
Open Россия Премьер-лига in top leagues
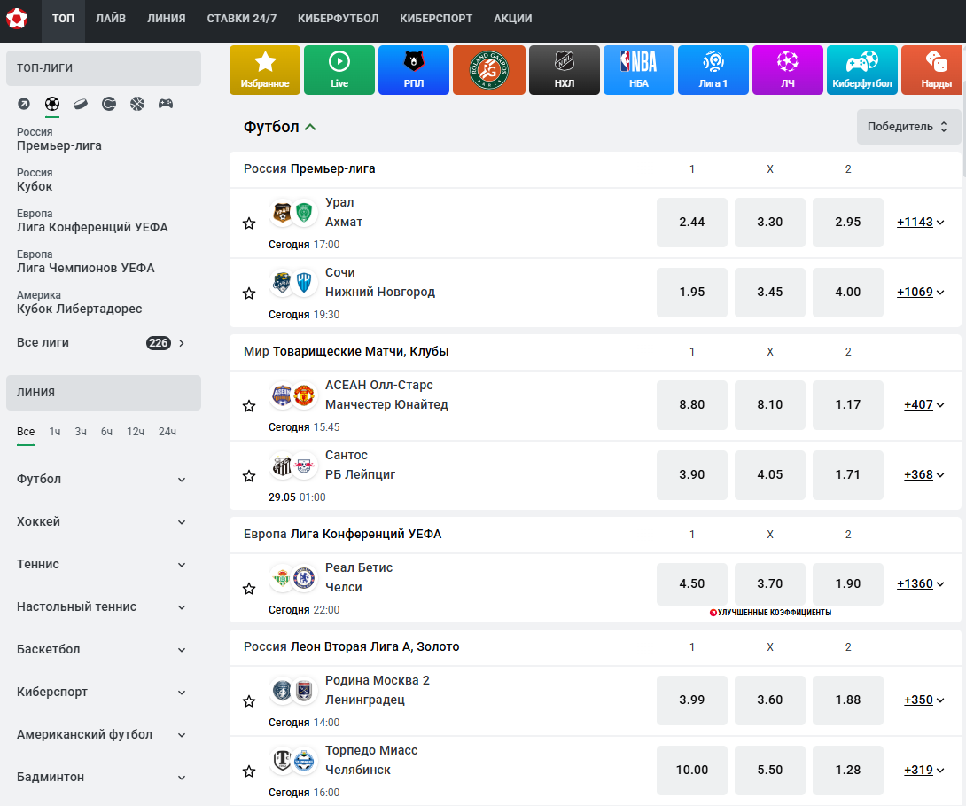(59, 139)
